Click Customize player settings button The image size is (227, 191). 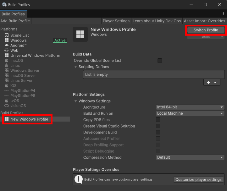[x=198, y=179]
